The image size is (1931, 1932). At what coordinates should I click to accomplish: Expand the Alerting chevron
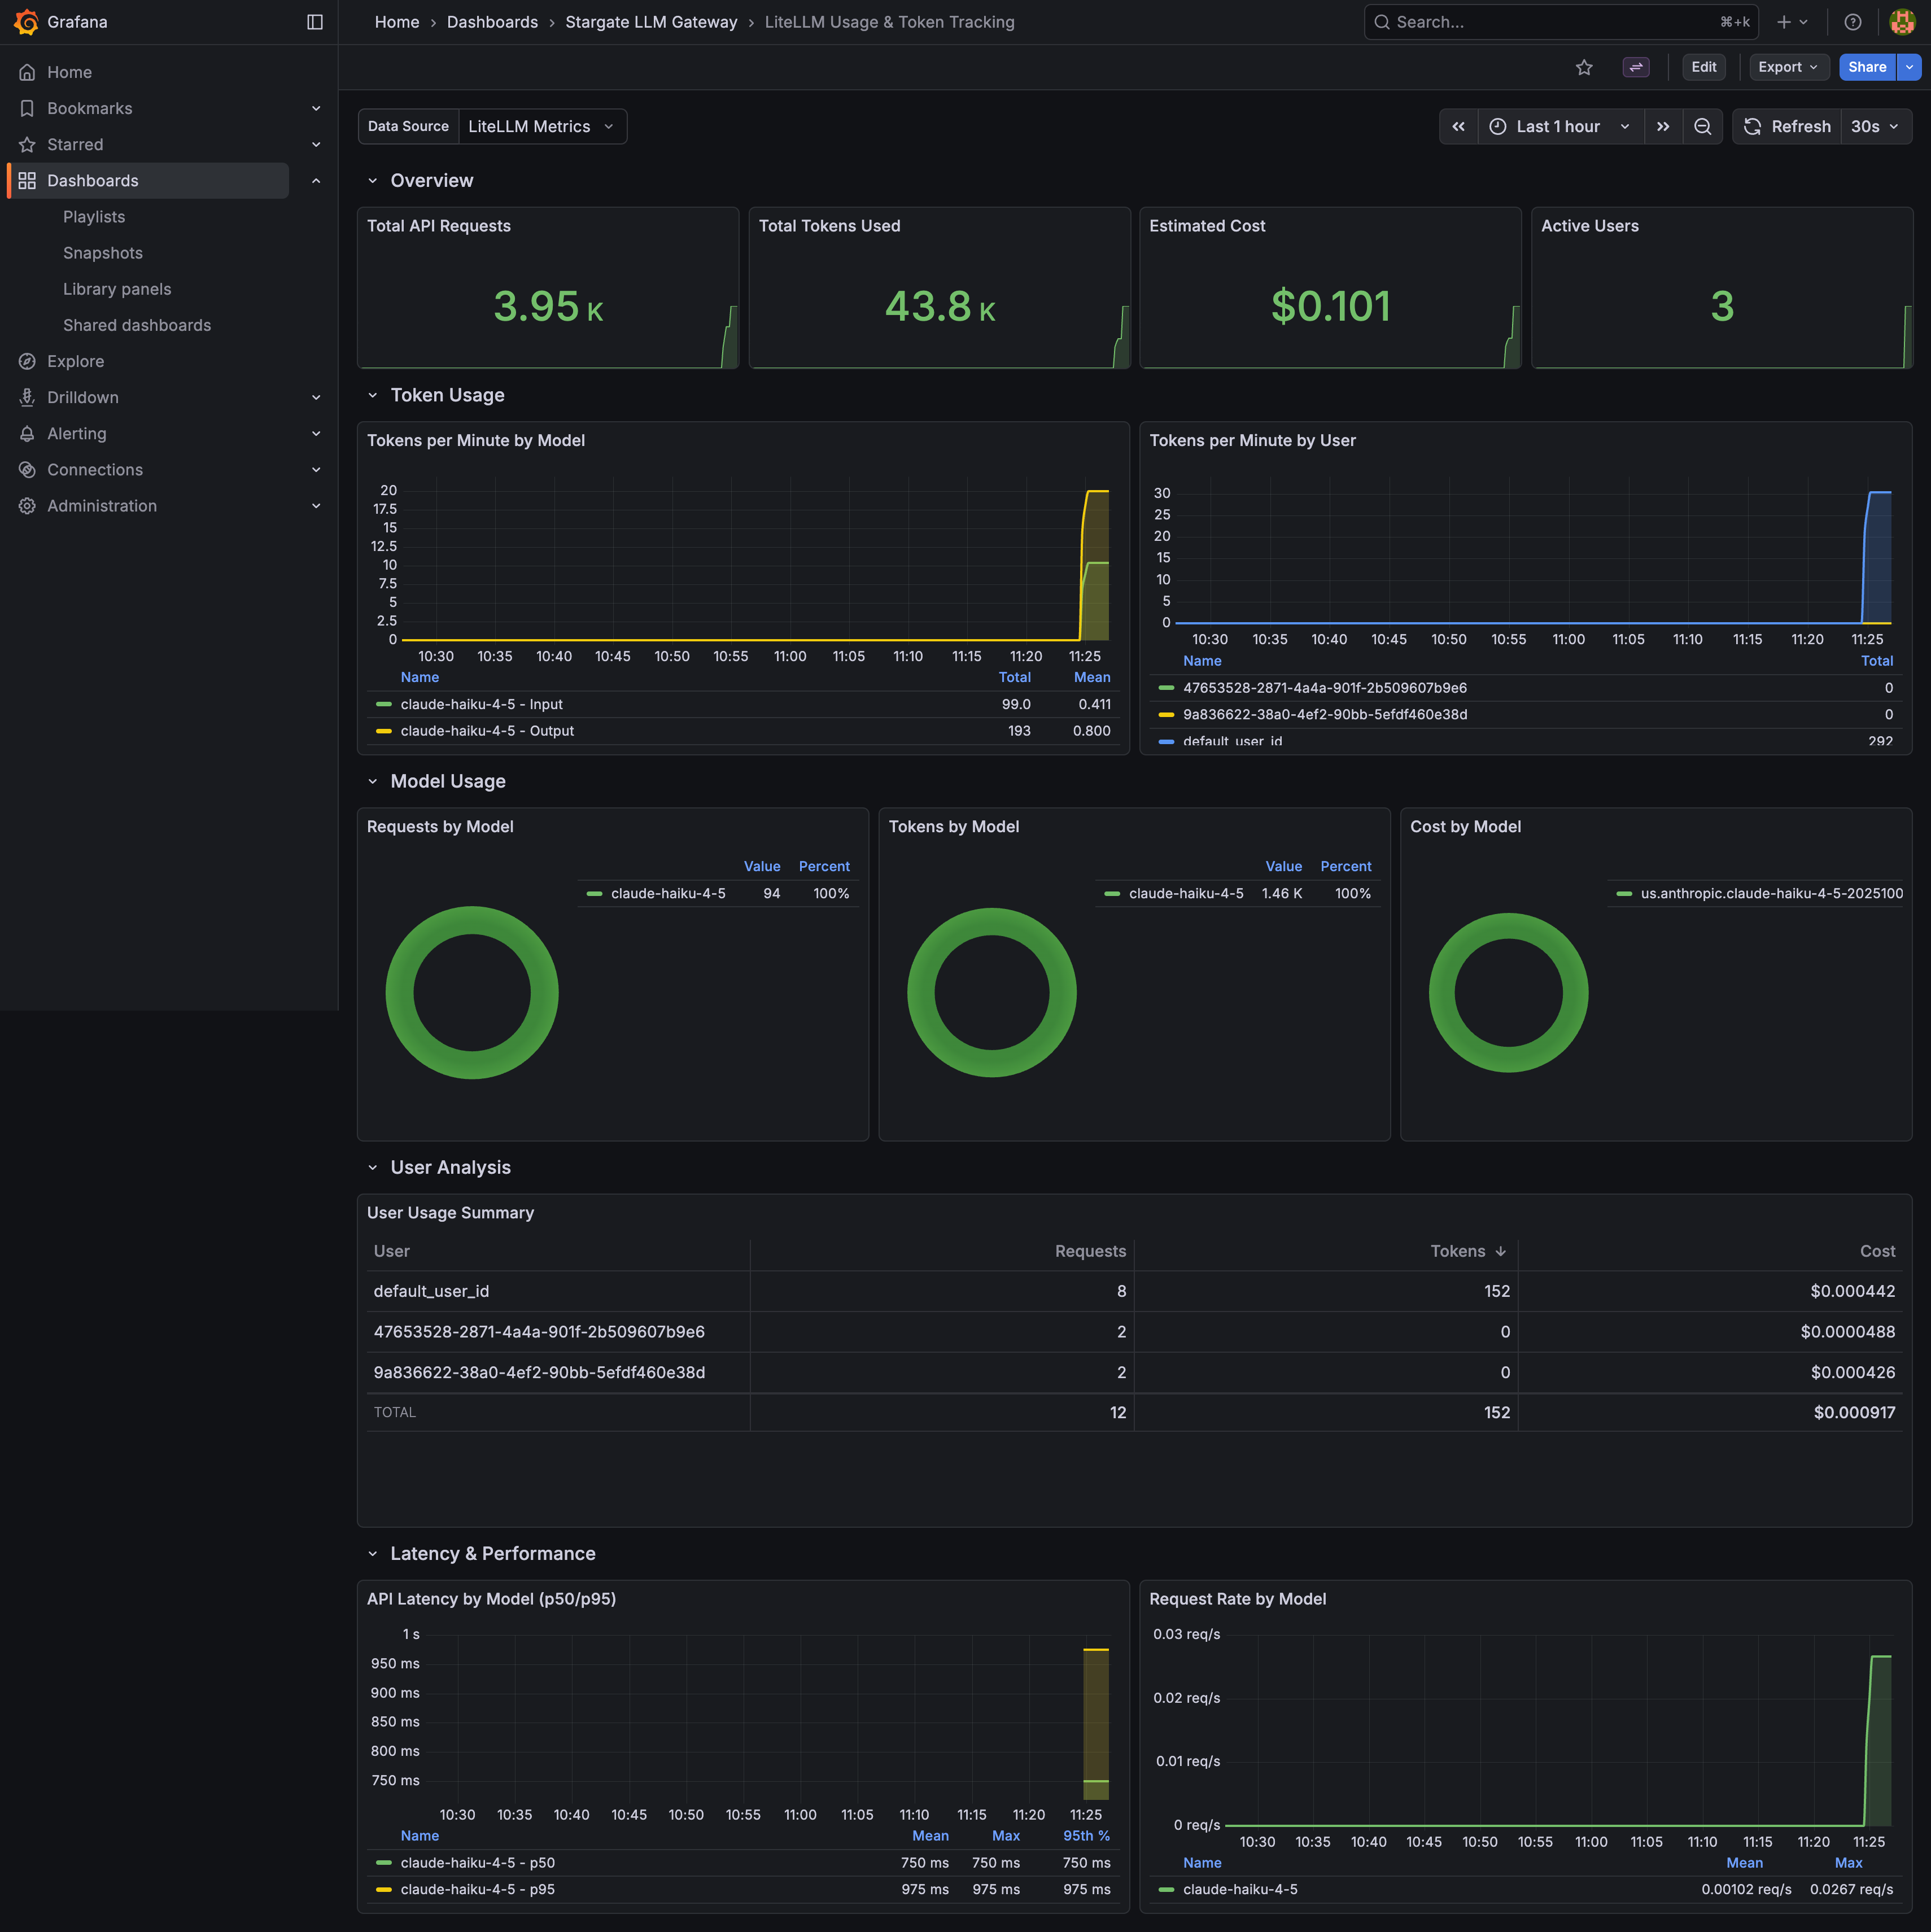click(x=316, y=433)
